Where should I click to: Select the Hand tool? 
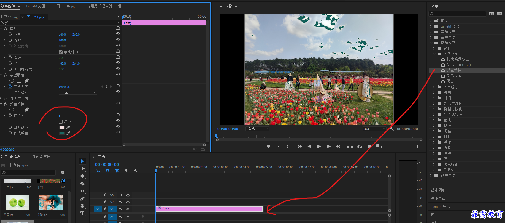[82, 206]
